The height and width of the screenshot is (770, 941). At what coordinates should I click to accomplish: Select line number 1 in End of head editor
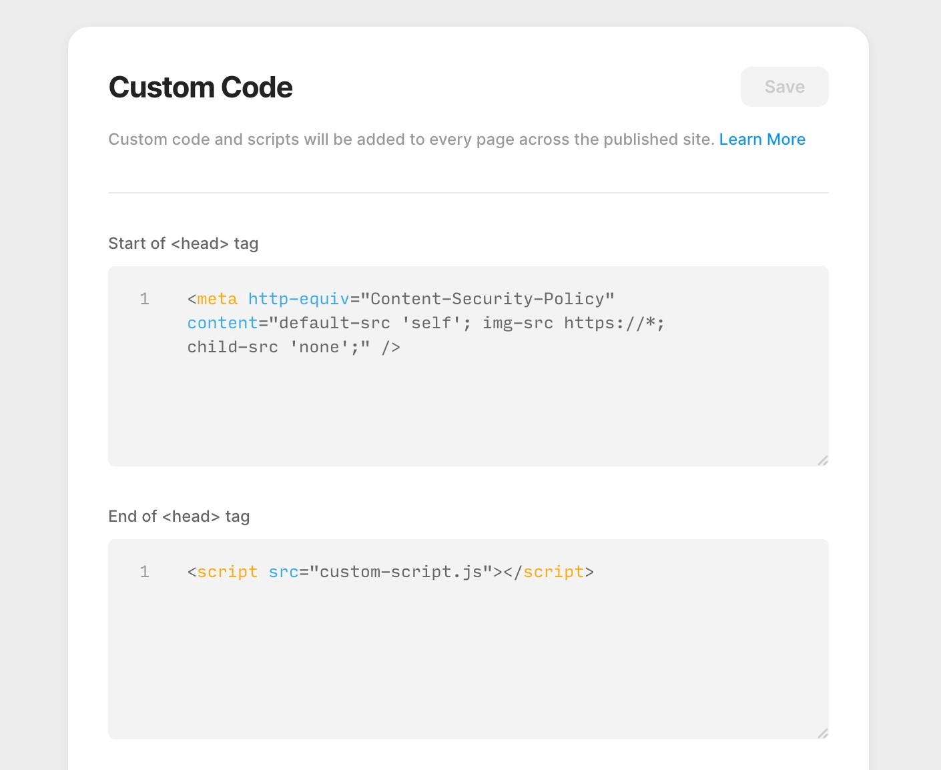[144, 572]
